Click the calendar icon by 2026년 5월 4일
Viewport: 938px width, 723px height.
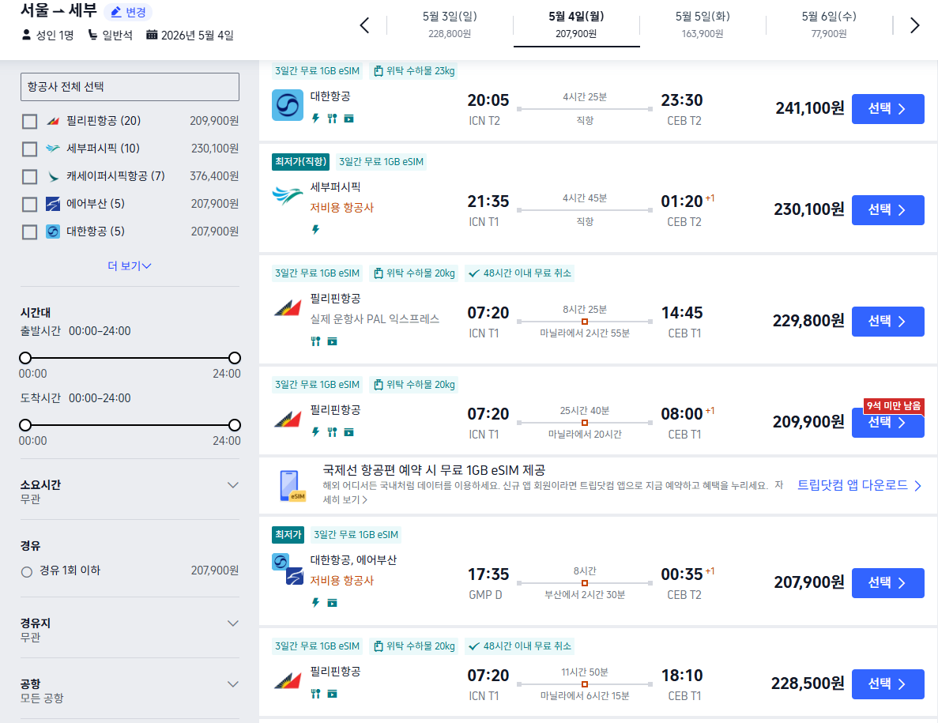152,35
